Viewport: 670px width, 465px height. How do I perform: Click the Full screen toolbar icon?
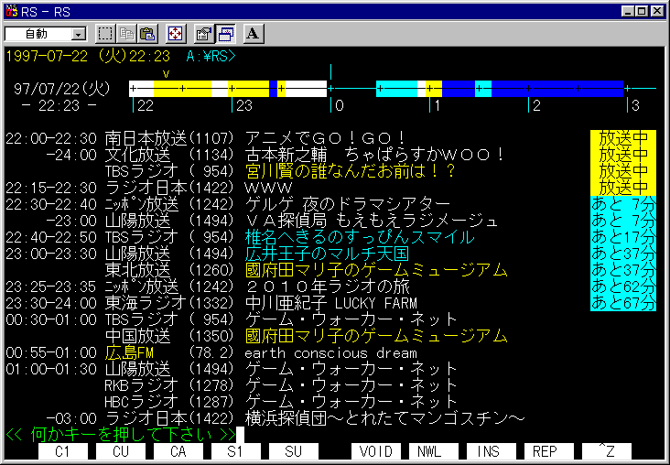coord(176,34)
